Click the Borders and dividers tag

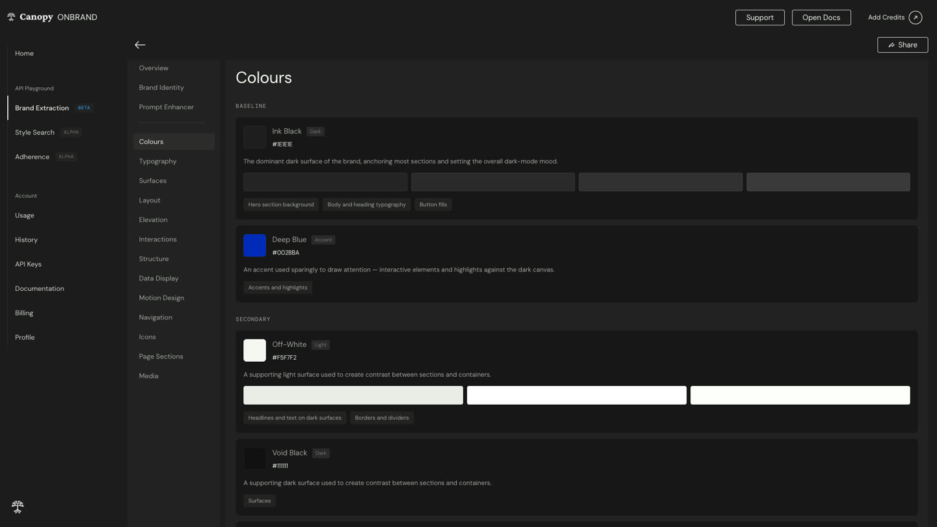(x=382, y=418)
